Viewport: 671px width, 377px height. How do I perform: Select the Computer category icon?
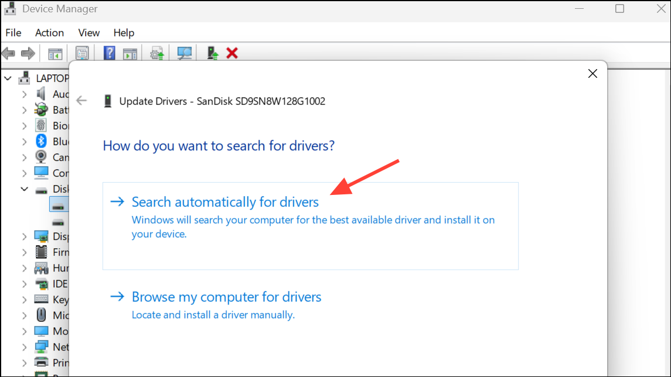pos(42,173)
